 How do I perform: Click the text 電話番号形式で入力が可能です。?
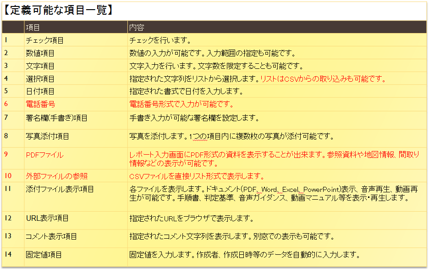click(181, 104)
